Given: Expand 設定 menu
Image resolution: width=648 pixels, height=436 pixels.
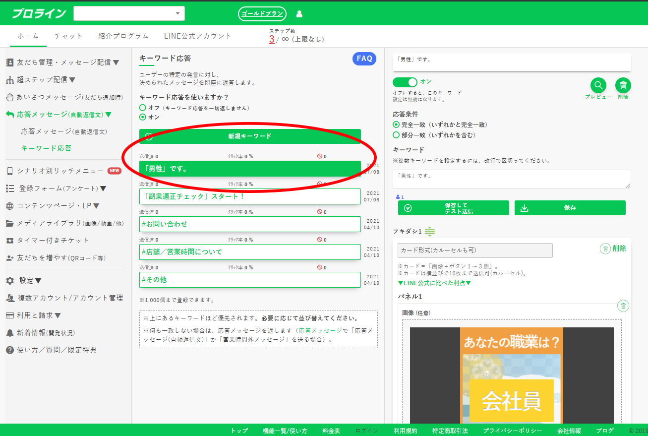Looking at the screenshot, I should click(x=24, y=281).
